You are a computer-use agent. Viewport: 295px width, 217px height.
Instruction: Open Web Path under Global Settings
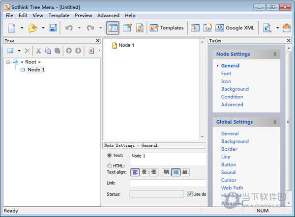tap(232, 188)
